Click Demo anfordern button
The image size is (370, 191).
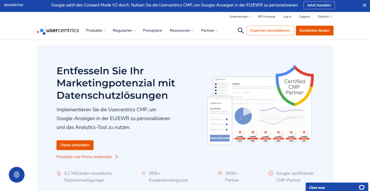coord(75,145)
